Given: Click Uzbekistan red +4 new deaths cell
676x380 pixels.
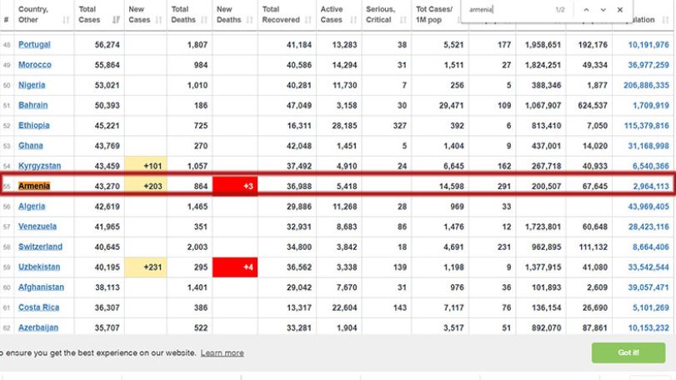Looking at the screenshot, I should click(235, 267).
